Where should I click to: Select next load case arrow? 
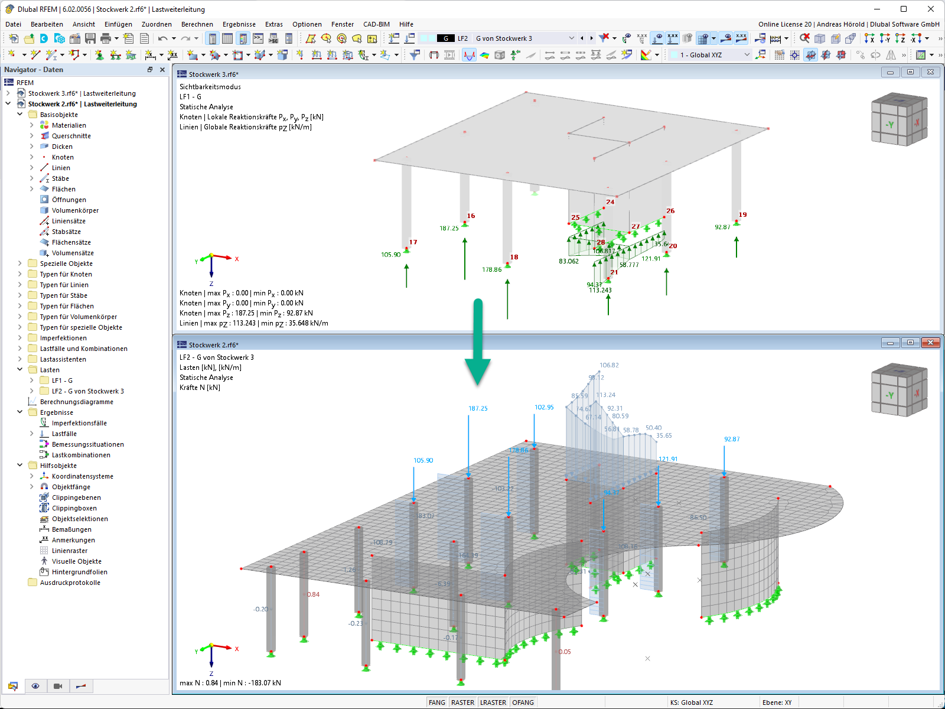coord(591,38)
